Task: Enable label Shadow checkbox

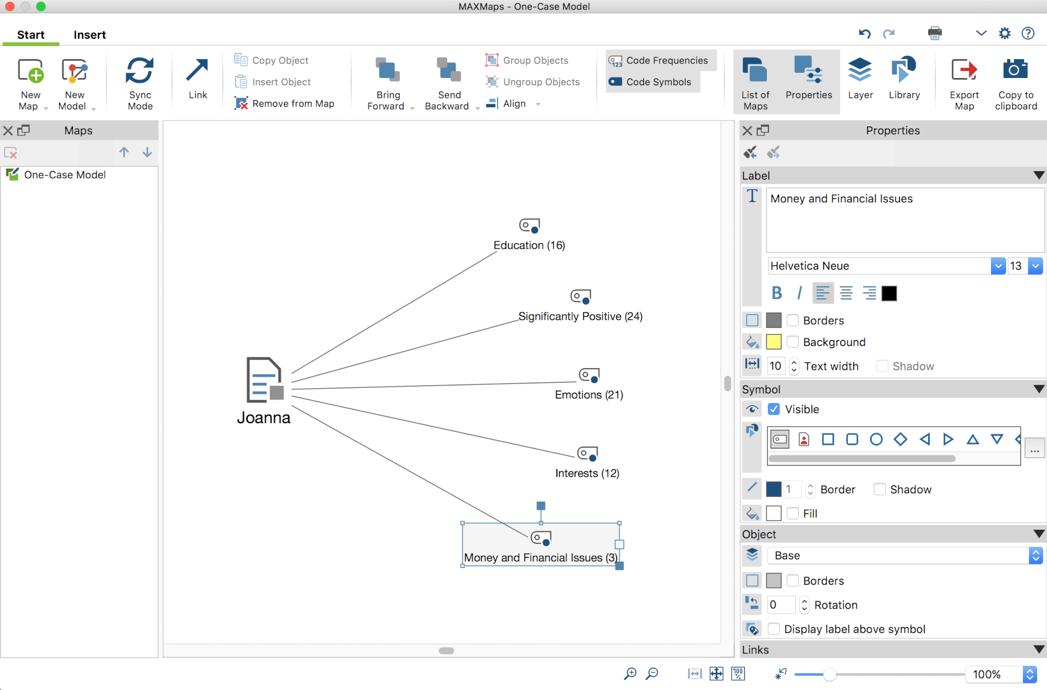Action: coord(882,366)
